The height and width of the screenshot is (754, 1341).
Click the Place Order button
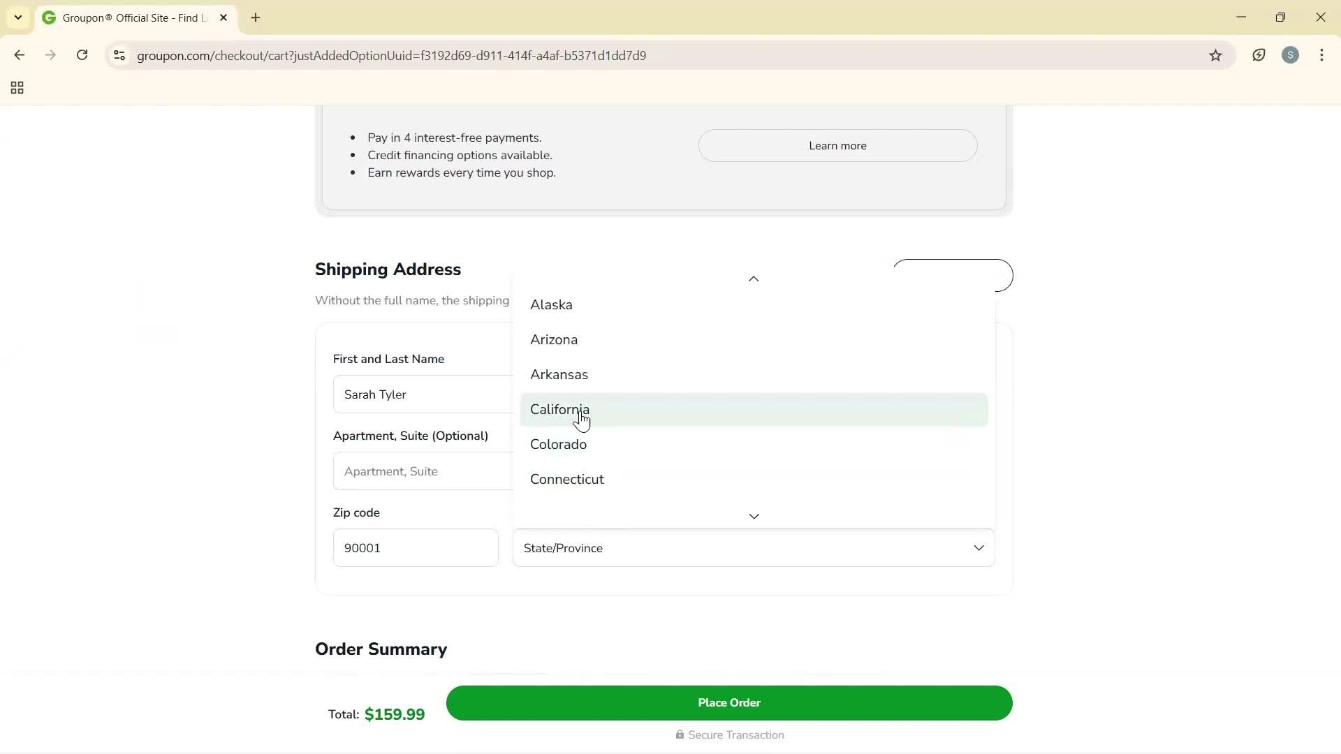(728, 703)
